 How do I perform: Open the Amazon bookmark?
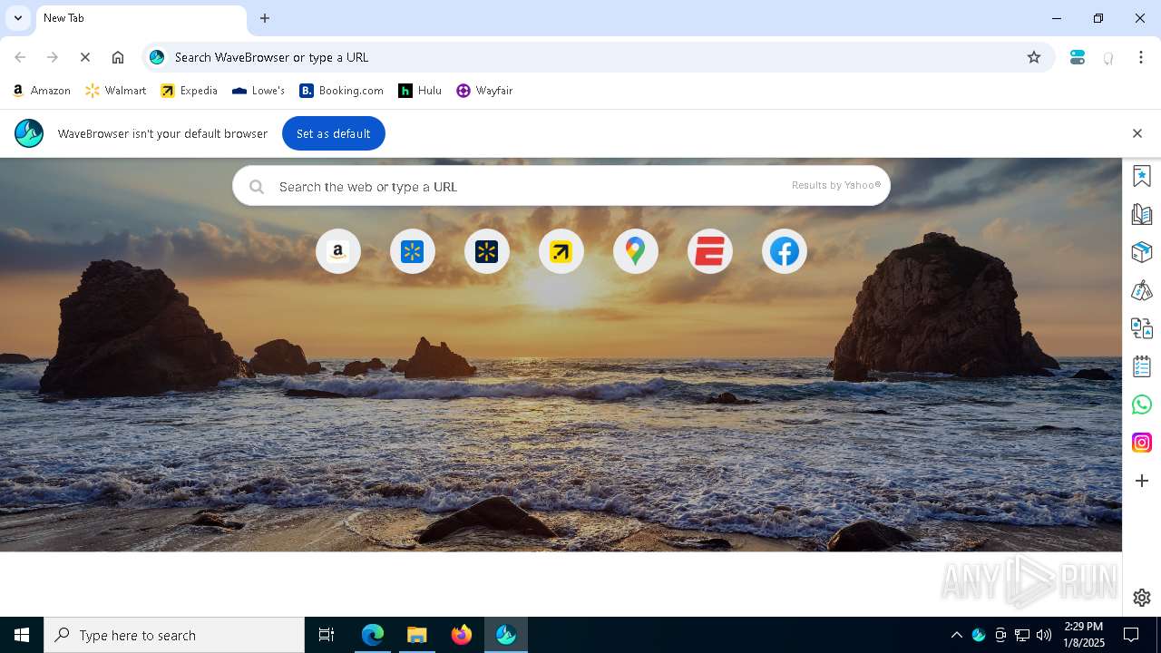42,91
